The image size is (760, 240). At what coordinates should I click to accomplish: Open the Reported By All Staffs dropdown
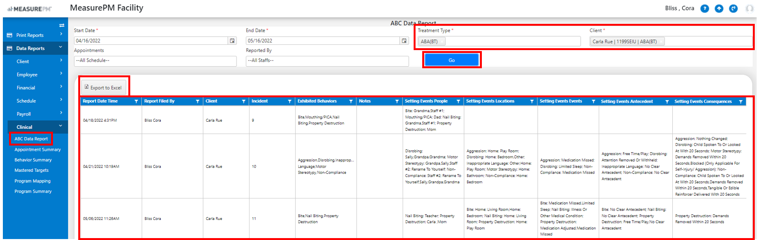[327, 61]
